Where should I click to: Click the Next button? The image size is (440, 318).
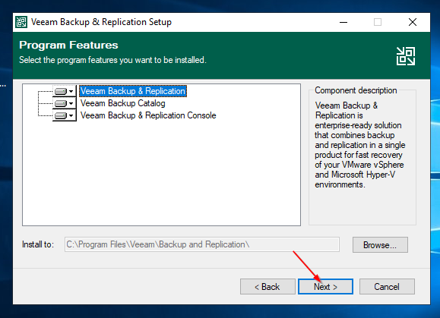(325, 287)
